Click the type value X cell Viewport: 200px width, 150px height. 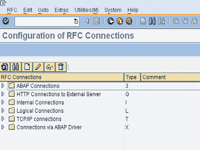tap(127, 127)
